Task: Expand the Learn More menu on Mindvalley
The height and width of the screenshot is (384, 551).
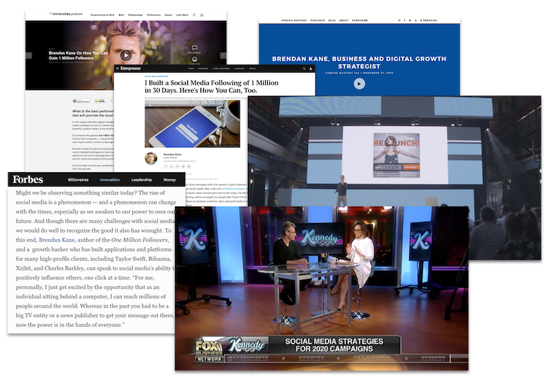Action: (182, 14)
